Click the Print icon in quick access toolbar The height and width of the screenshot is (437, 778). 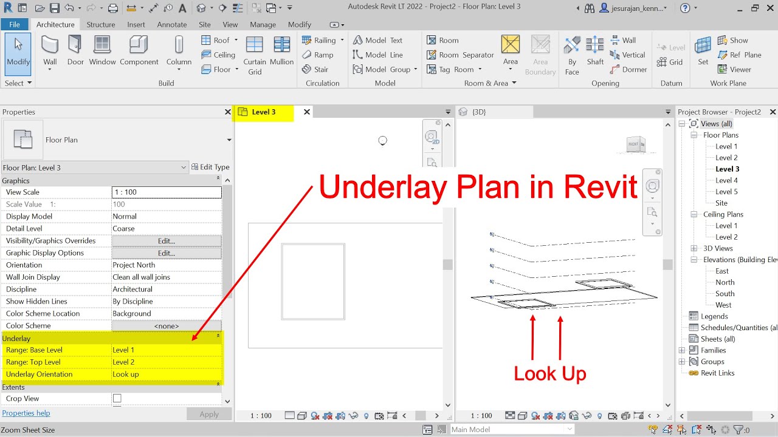pyautogui.click(x=113, y=8)
